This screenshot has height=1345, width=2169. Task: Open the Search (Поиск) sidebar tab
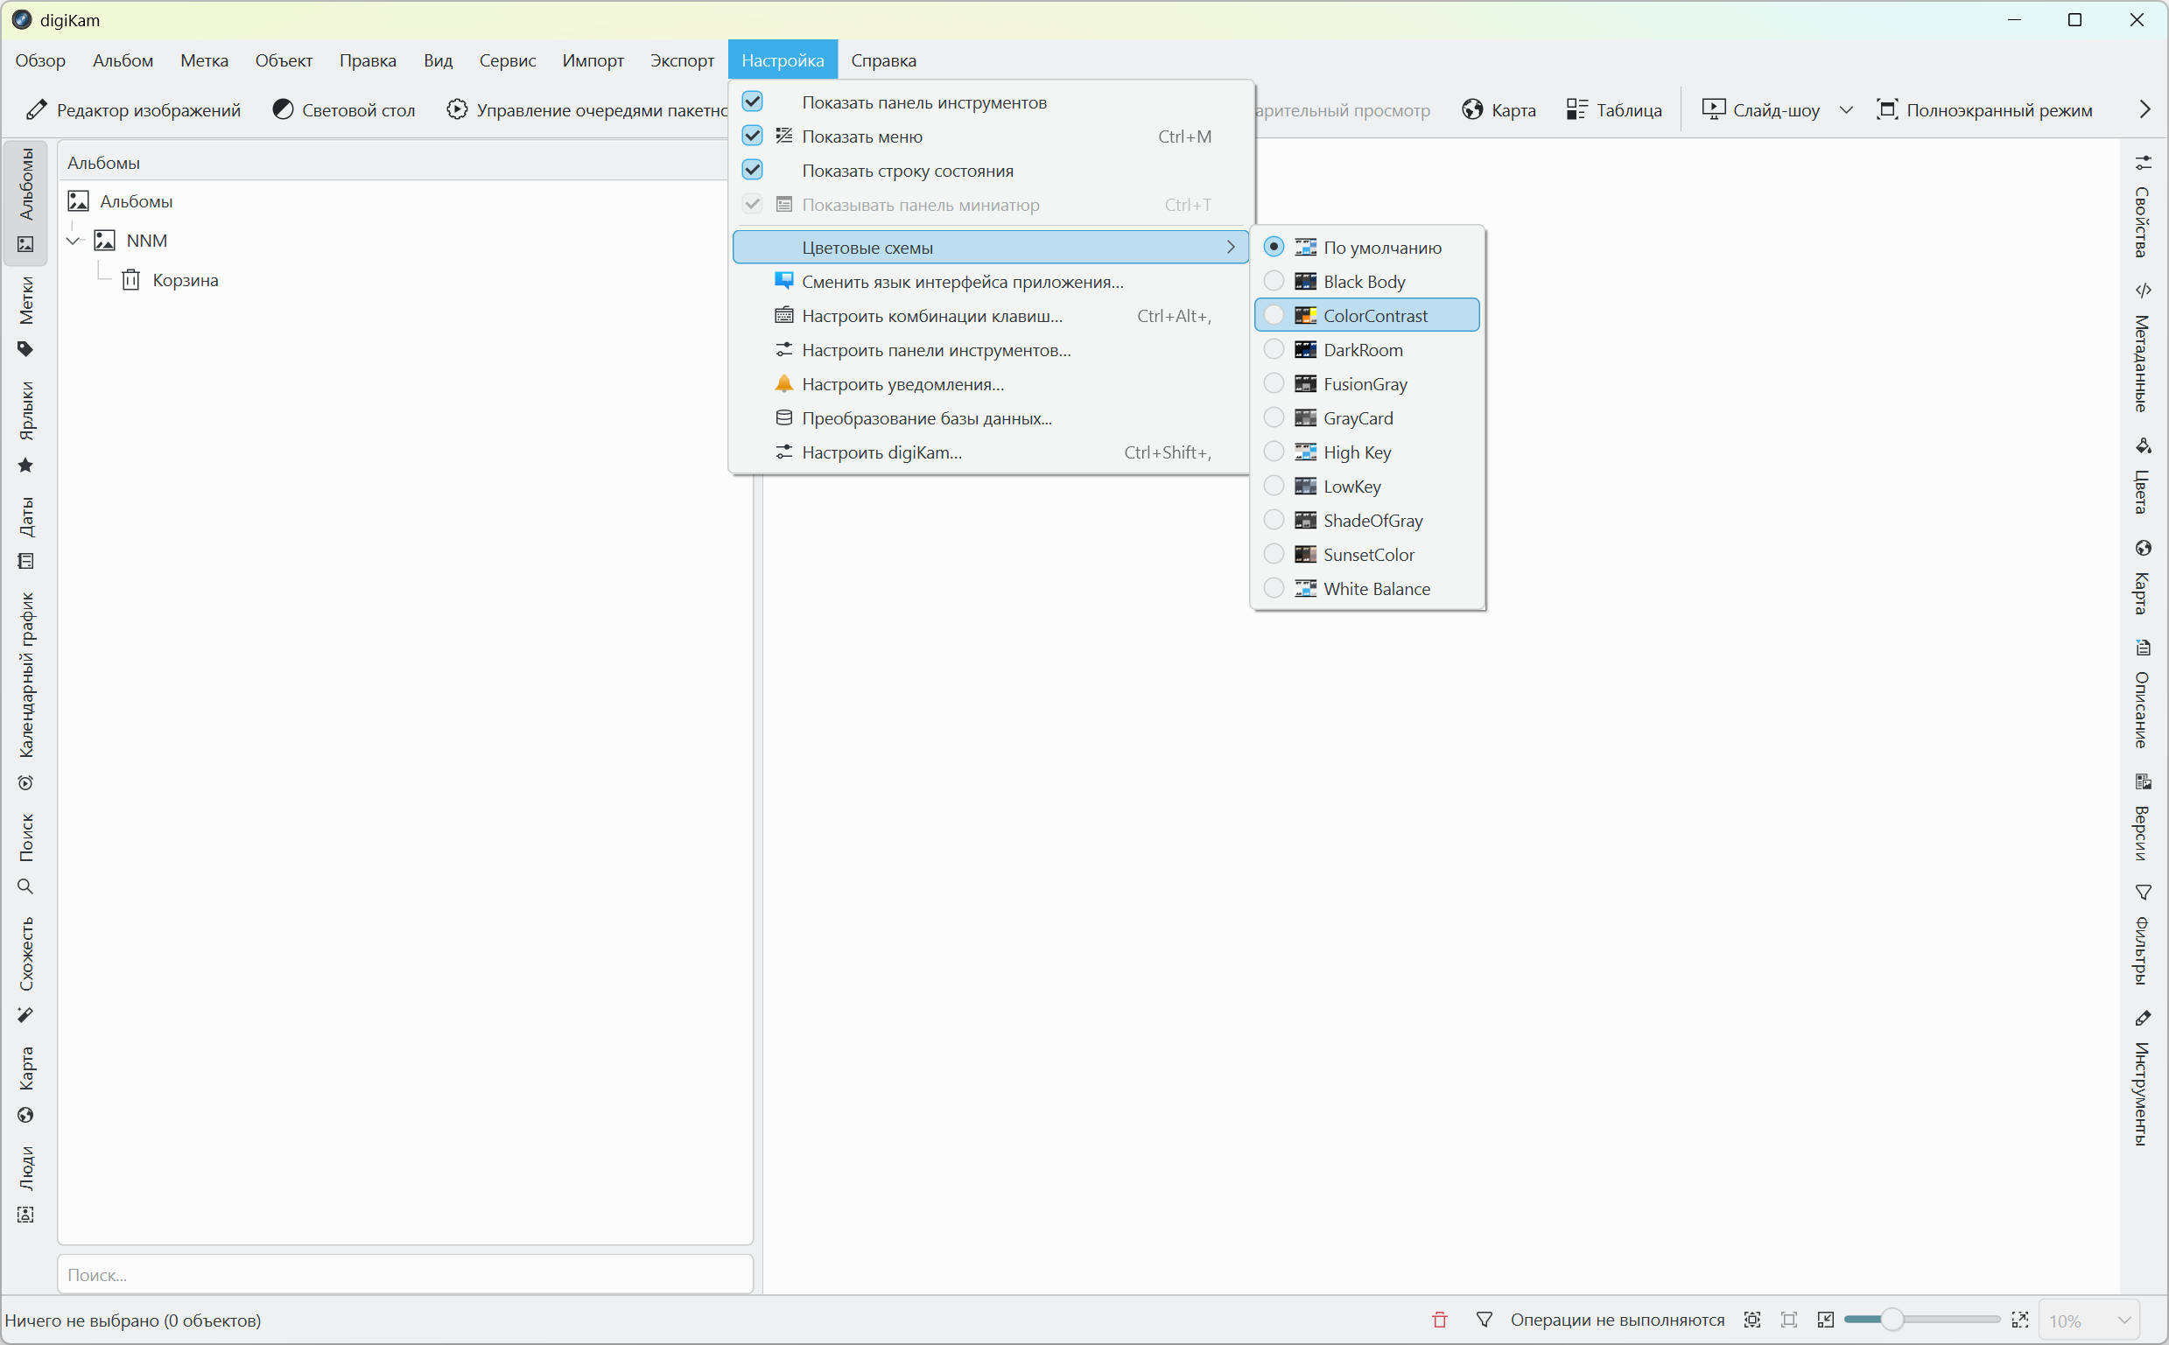(25, 853)
